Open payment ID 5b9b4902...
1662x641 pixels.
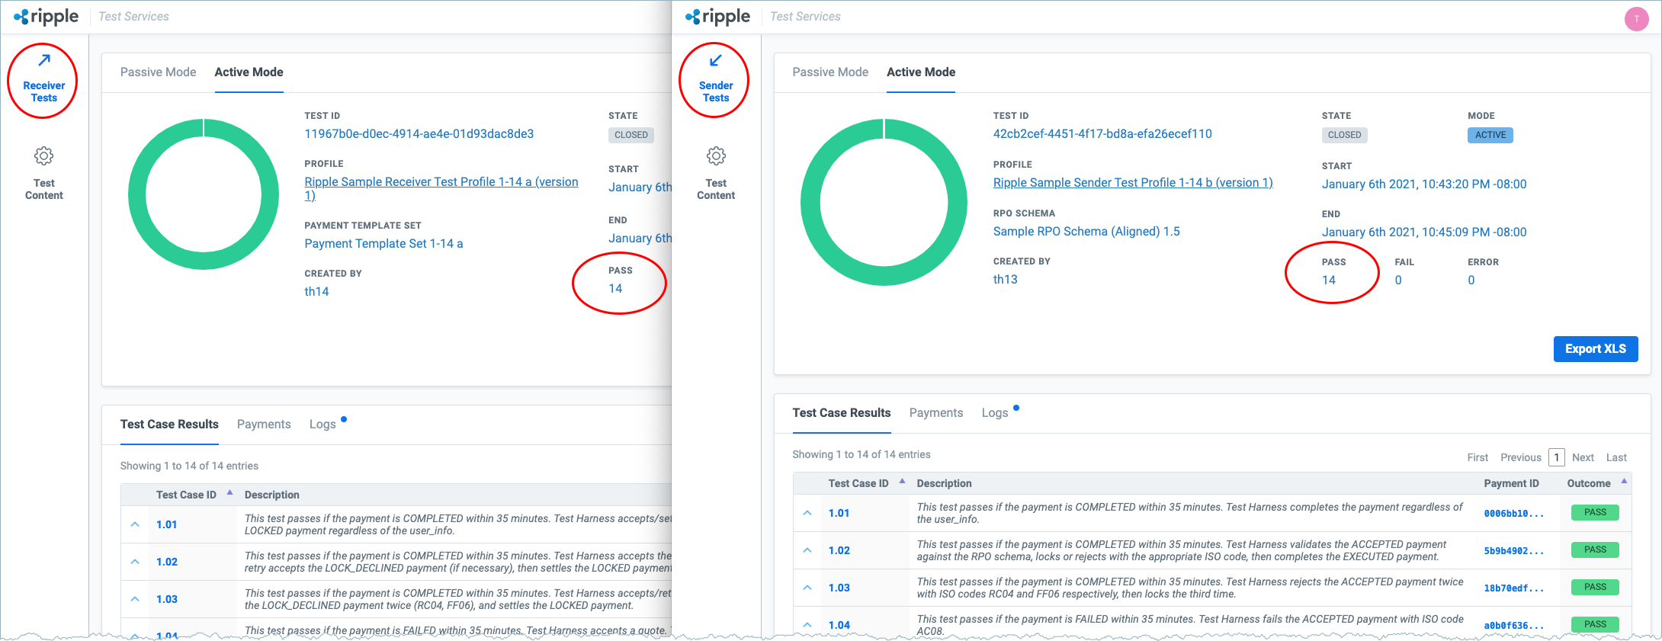point(1514,551)
